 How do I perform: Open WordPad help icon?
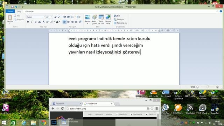coord(221,11)
